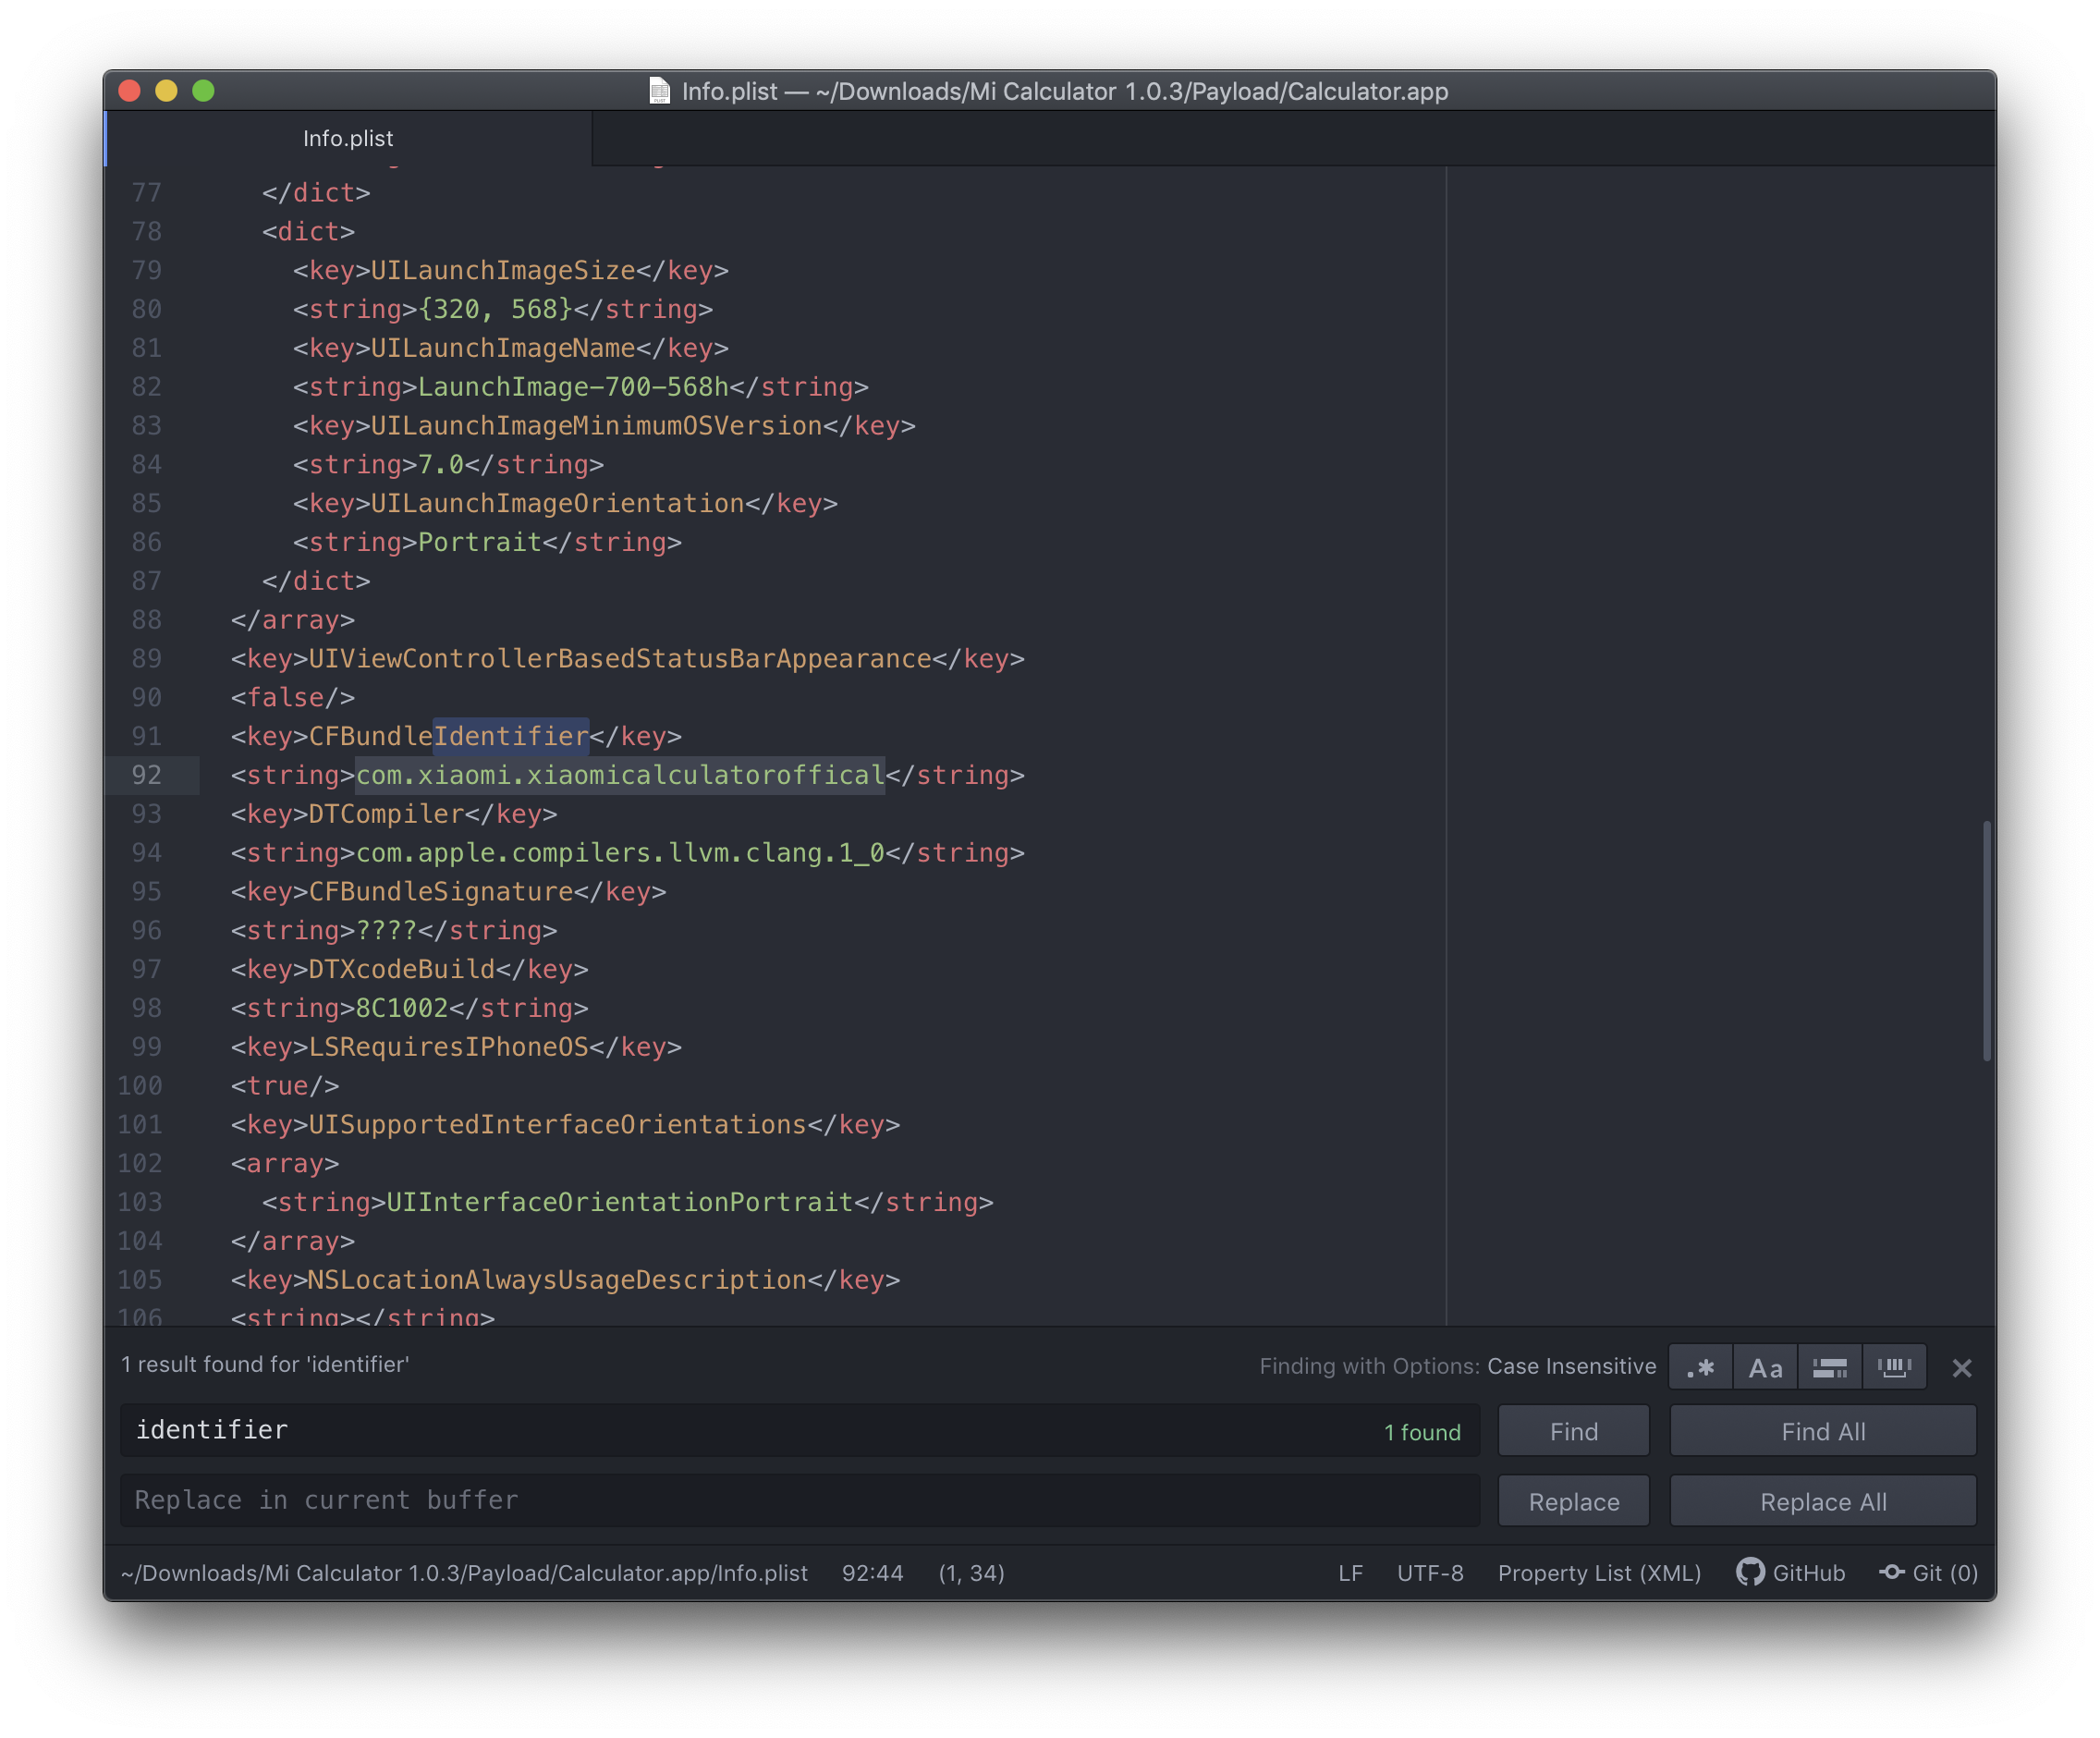Click the Replace button

(x=1573, y=1501)
